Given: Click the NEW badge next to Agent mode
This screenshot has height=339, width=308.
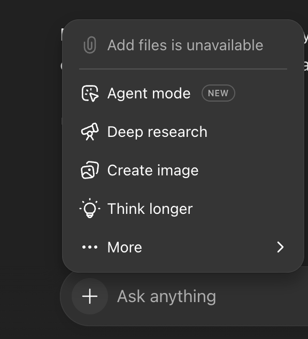Looking at the screenshot, I should [218, 93].
